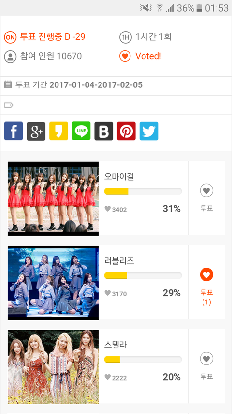Screen dimensions: 232x414
Task: Tap the 참여 인원 participant icon
Action: [10, 56]
